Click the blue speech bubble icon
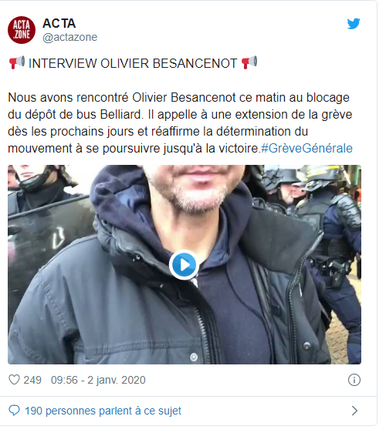386x433 pixels. tap(14, 411)
